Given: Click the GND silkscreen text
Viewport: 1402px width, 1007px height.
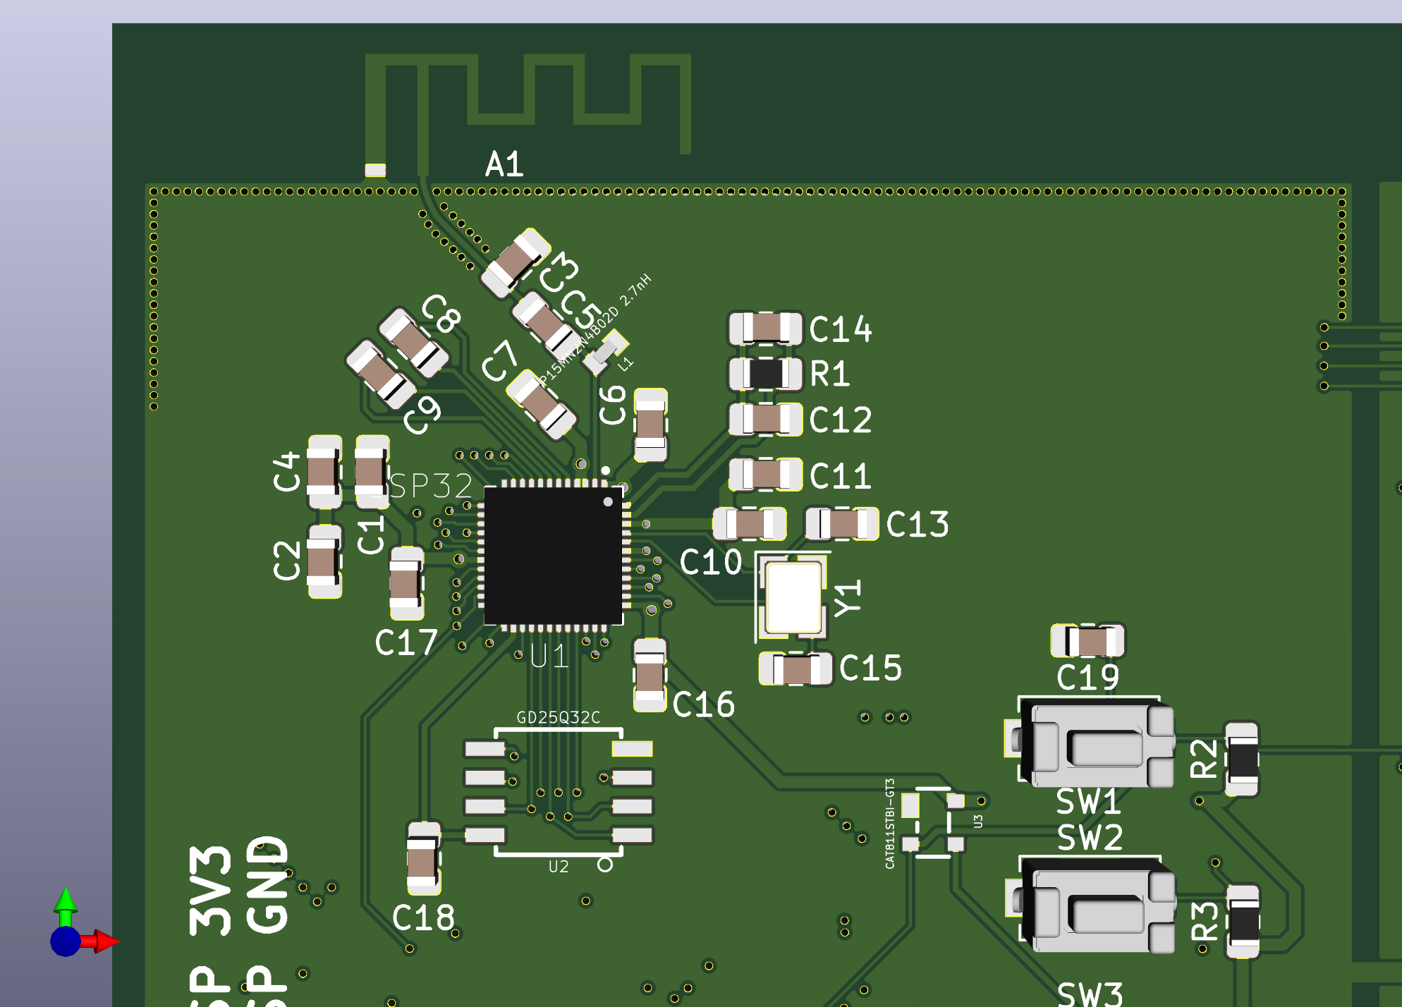Looking at the screenshot, I should click(x=267, y=885).
